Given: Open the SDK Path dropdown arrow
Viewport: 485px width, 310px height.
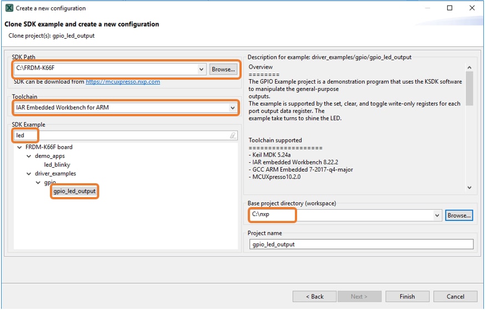Looking at the screenshot, I should (201, 69).
